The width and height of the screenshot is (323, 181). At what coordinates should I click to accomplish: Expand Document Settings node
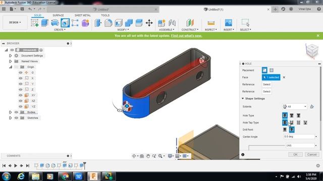[10, 56]
